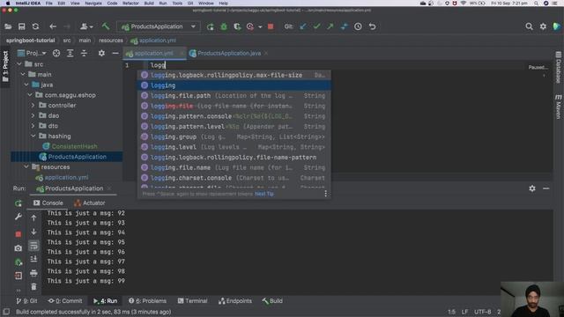Open the Build tool window
564x317 pixels.
point(272,301)
